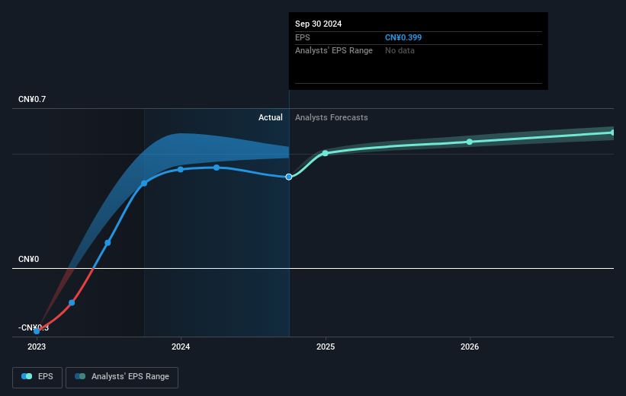Click the EPS legend color swatch
The width and height of the screenshot is (626, 396).
(27, 376)
